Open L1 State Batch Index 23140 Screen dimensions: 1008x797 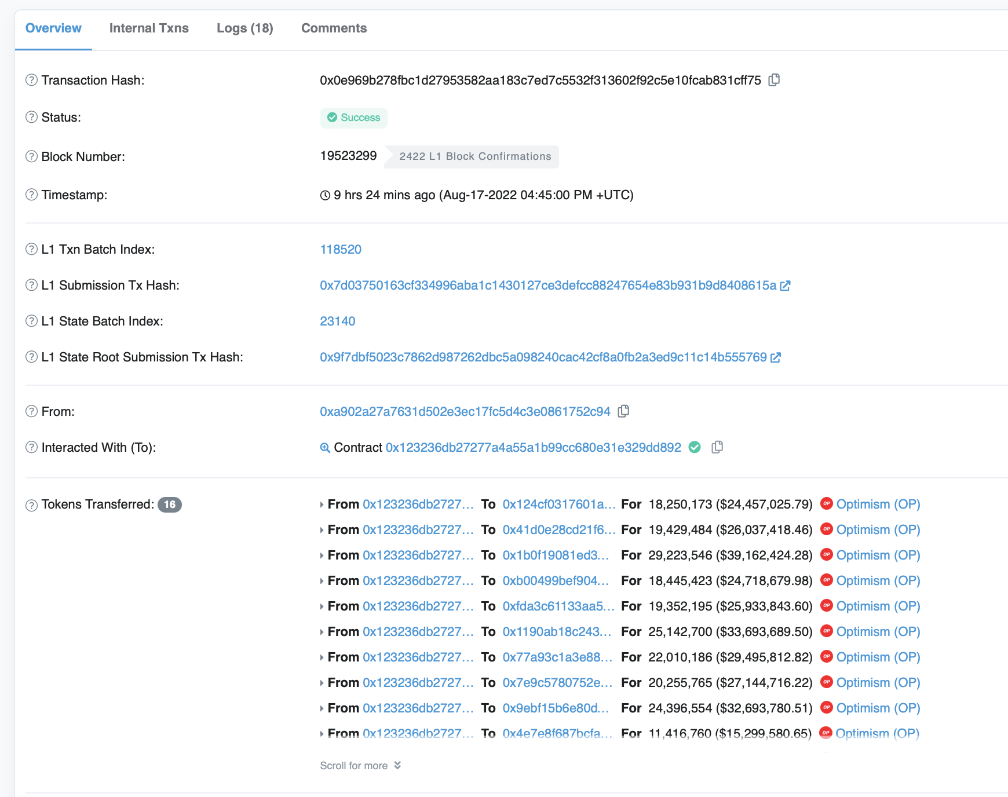pyautogui.click(x=338, y=321)
